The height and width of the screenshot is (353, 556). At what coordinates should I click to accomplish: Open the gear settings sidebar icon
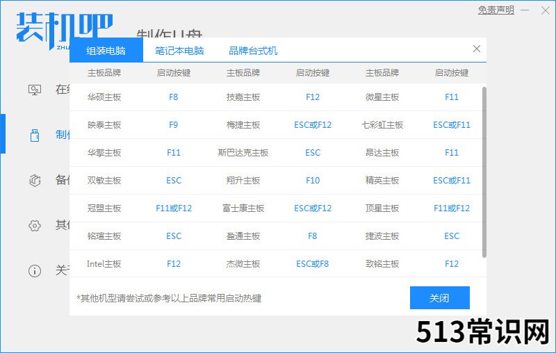point(35,226)
